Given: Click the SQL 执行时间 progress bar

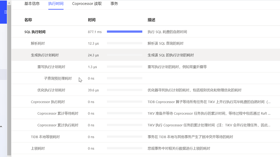Looking at the screenshot, I should [x=124, y=32].
